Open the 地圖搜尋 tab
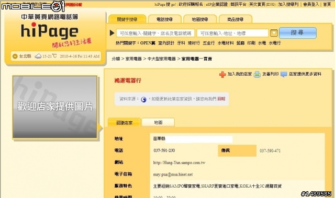Viewport: 335px width, 198px height. (200, 19)
